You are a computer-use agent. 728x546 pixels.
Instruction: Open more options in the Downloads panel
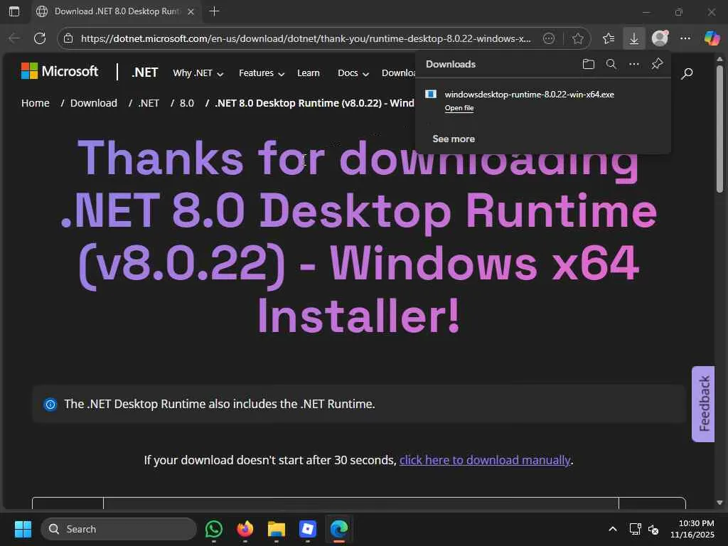click(x=633, y=64)
